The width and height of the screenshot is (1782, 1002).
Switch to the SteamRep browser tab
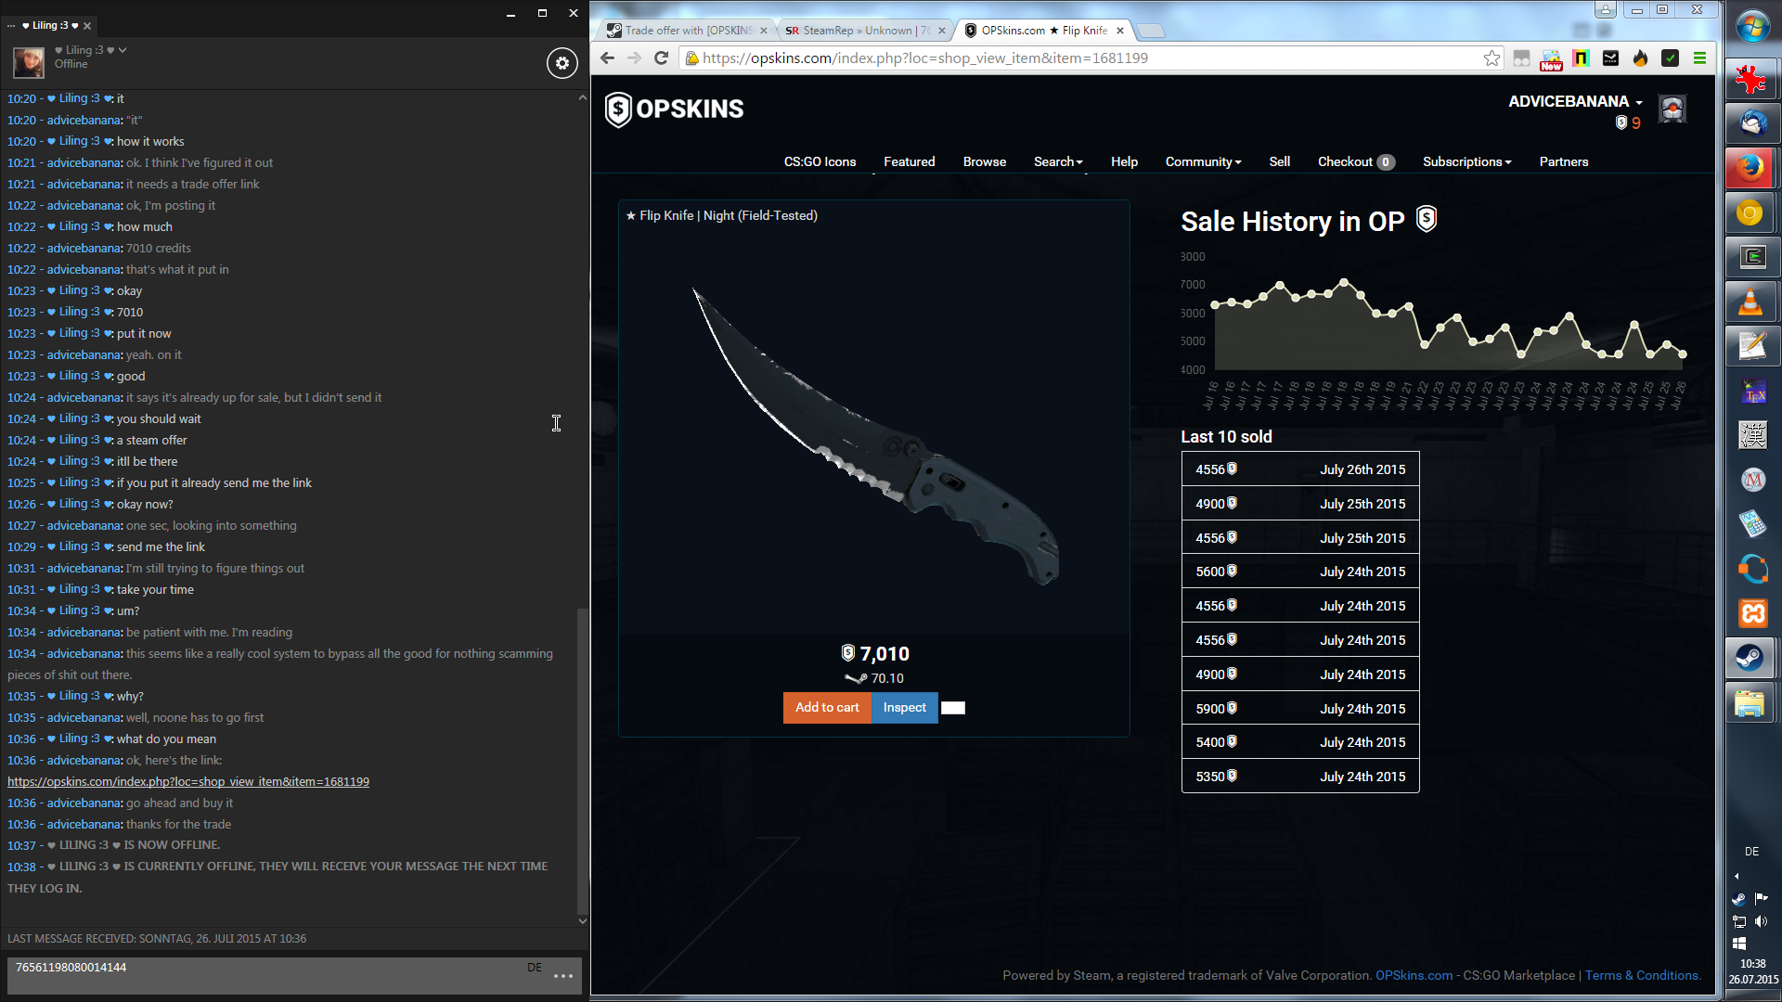(859, 31)
